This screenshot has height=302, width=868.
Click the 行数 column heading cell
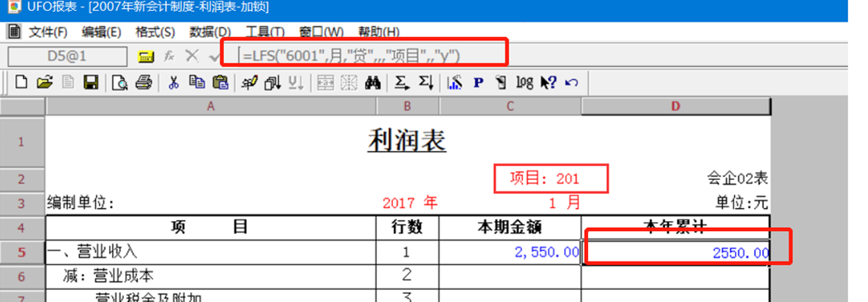tap(407, 228)
